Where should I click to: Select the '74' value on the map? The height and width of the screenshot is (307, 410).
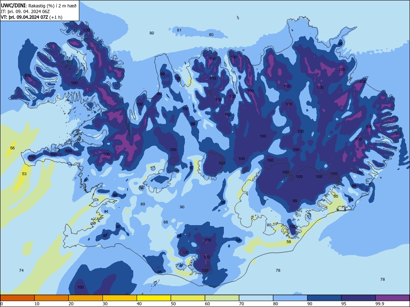(21, 271)
